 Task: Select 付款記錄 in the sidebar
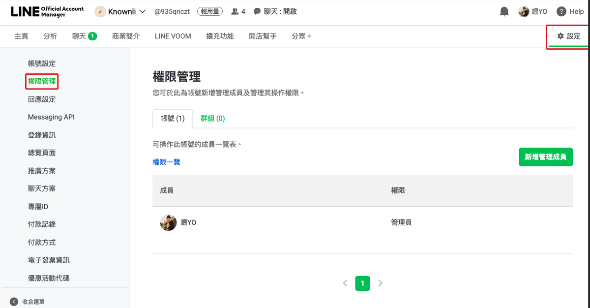(42, 224)
